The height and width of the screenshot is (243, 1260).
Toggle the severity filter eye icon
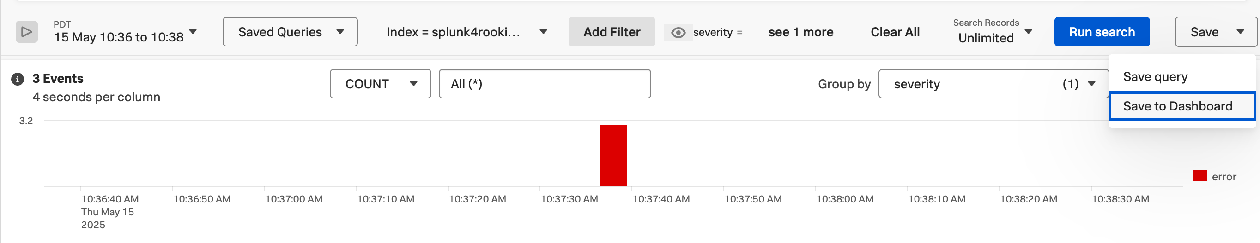(x=678, y=33)
